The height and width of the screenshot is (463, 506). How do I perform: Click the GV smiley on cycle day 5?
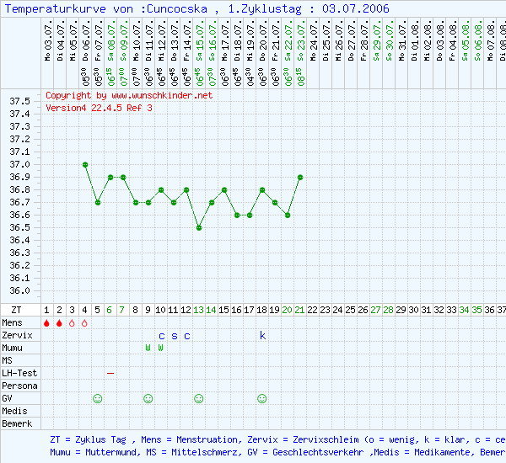pyautogui.click(x=98, y=398)
